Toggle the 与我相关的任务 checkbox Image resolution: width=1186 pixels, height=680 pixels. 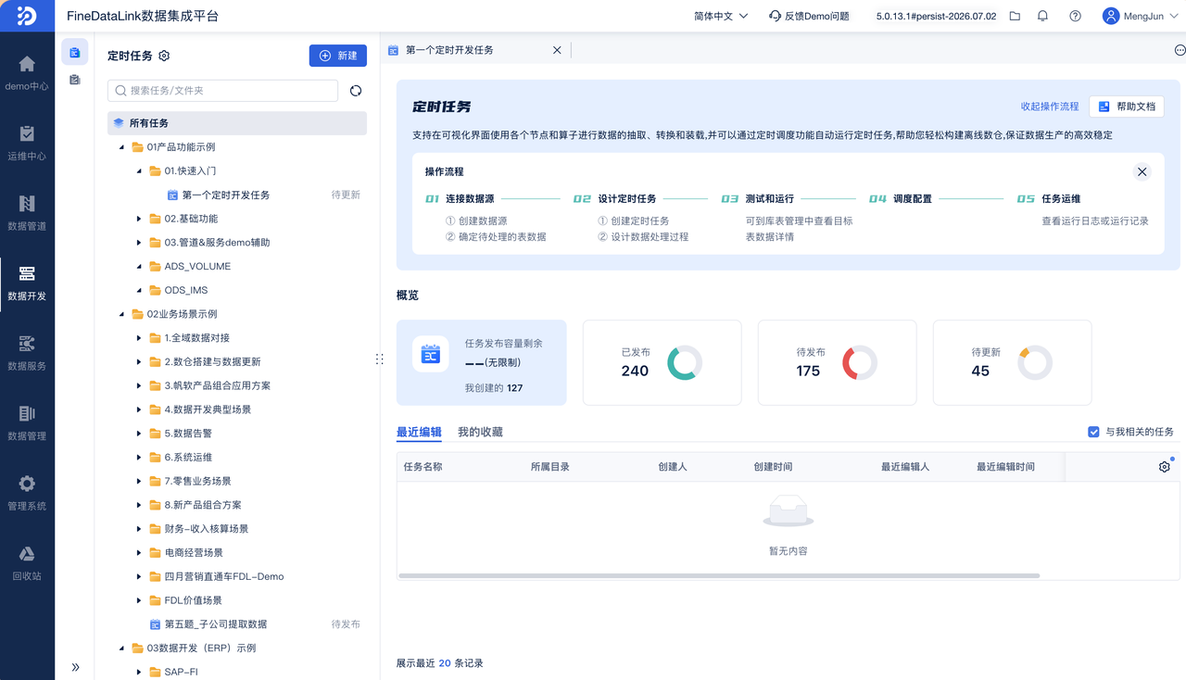[1093, 432]
